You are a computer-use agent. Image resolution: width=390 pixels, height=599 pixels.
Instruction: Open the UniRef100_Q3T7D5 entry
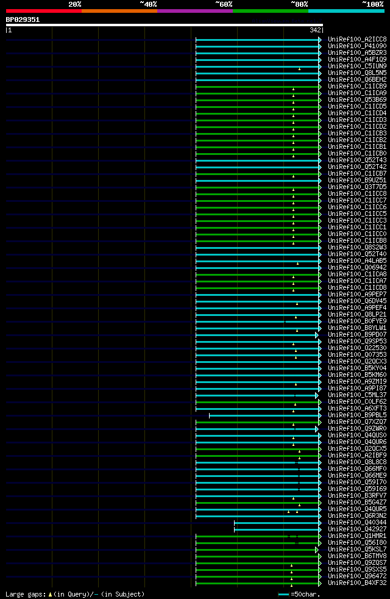(357, 187)
